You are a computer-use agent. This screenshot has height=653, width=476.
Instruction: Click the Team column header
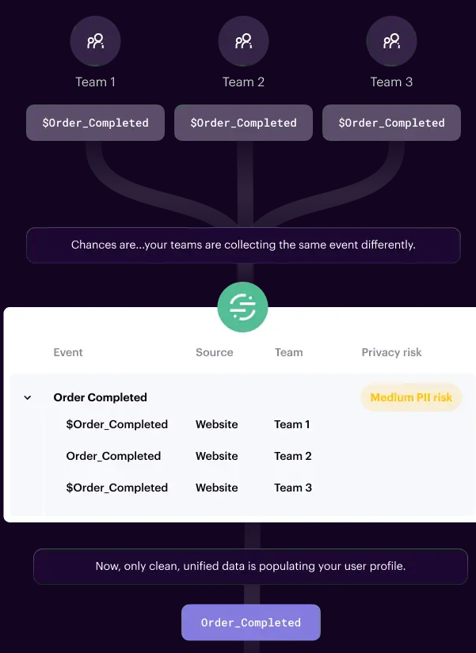288,352
